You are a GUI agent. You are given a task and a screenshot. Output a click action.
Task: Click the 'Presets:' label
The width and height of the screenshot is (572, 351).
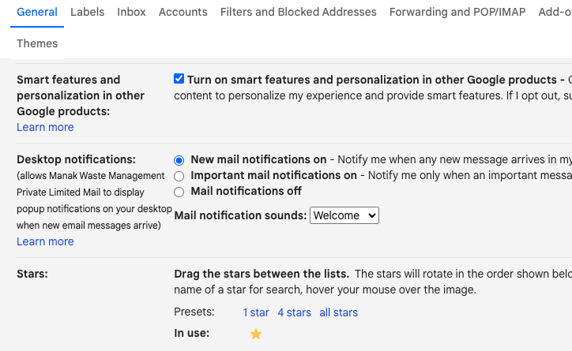coord(194,312)
